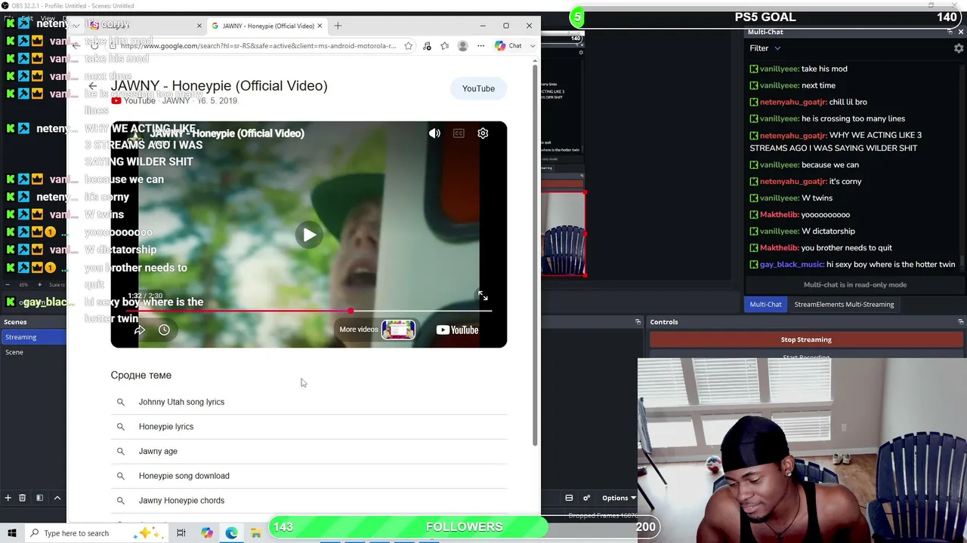967x543 pixels.
Task: Open Microsoft Edge from the taskbar
Action: pyautogui.click(x=232, y=533)
